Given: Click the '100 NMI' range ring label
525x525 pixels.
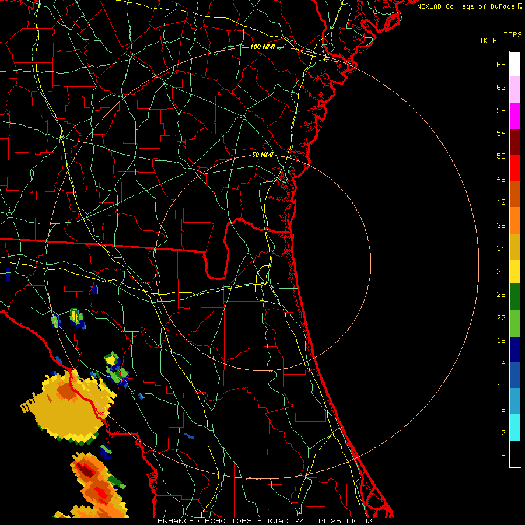Looking at the screenshot, I should (262, 47).
